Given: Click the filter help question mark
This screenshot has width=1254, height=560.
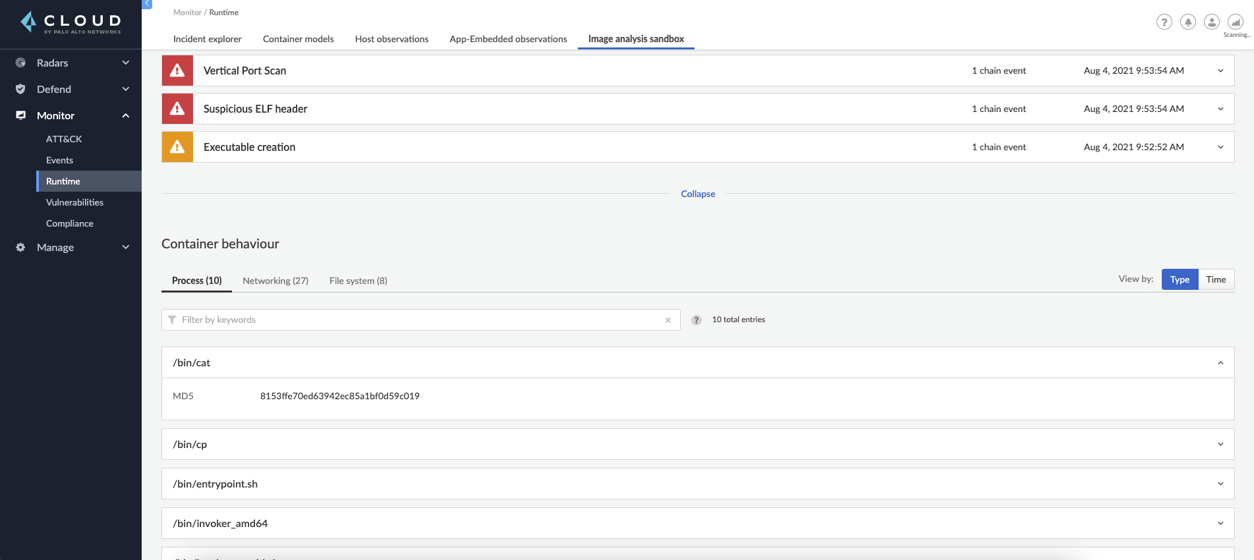Looking at the screenshot, I should point(697,320).
